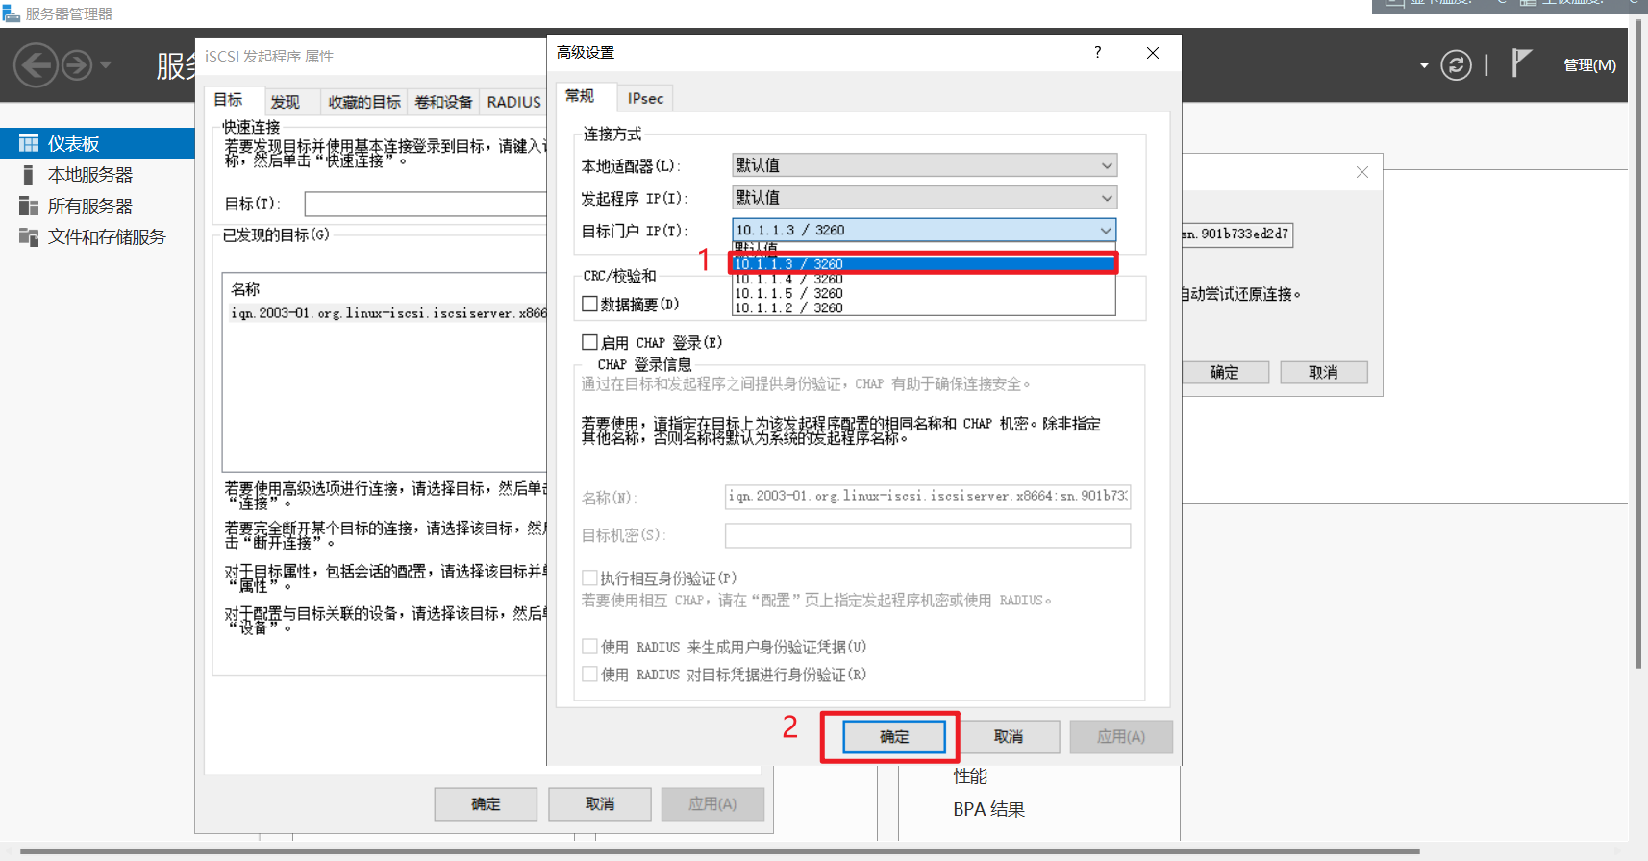This screenshot has width=1648, height=861.
Task: Open the RADIUS tab in iSCSI properties
Action: point(513,102)
